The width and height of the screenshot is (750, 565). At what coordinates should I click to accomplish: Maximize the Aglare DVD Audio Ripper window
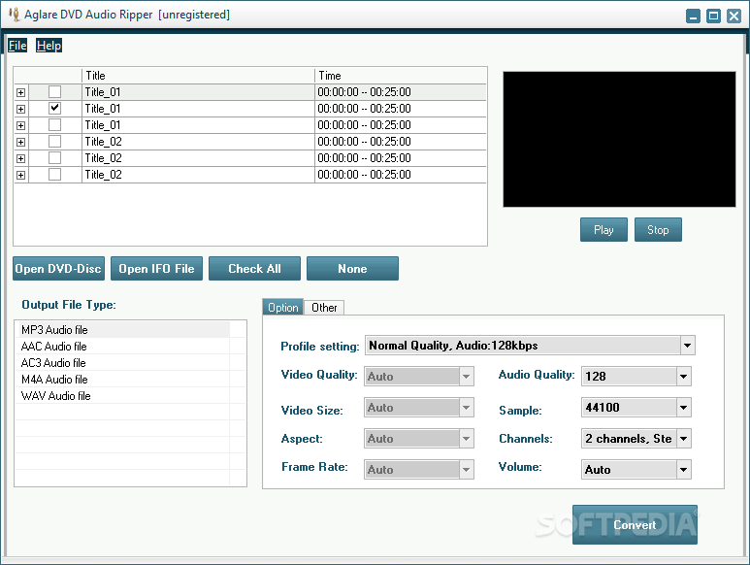tap(713, 16)
